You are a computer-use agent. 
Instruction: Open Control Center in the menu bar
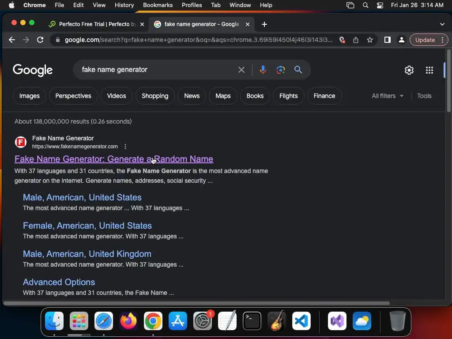pyautogui.click(x=380, y=5)
